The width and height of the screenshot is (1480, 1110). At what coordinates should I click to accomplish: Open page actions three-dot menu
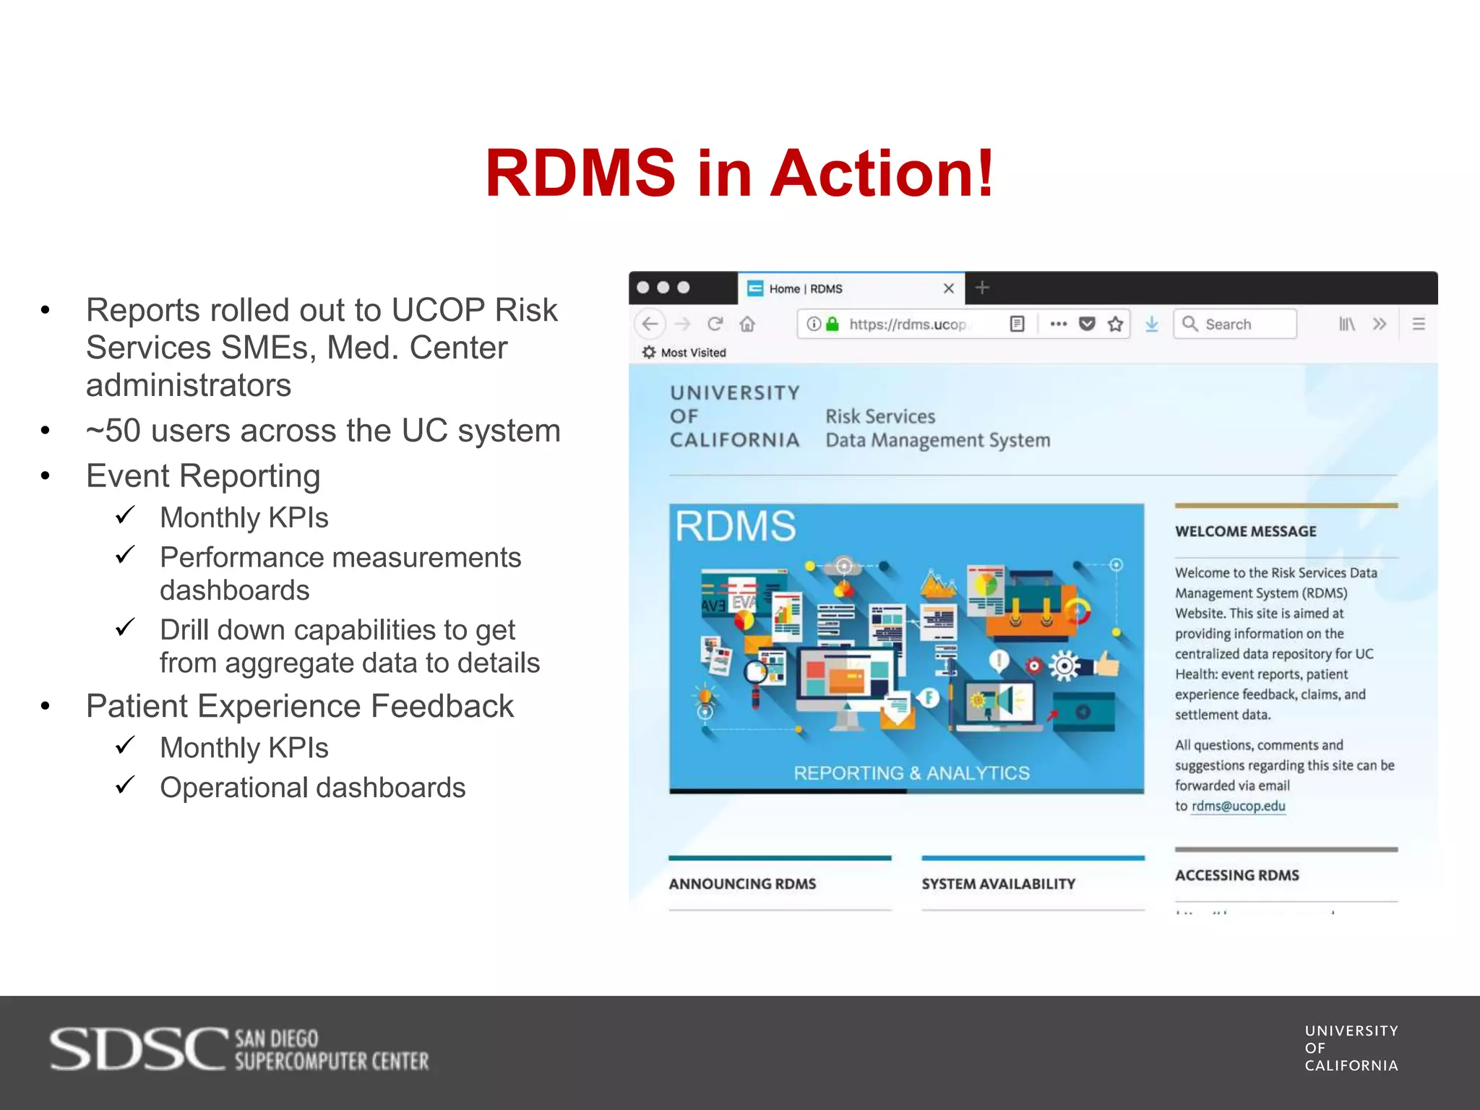(x=1058, y=324)
